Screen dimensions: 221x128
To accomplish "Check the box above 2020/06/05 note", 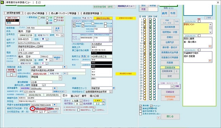I will pos(199,36).
